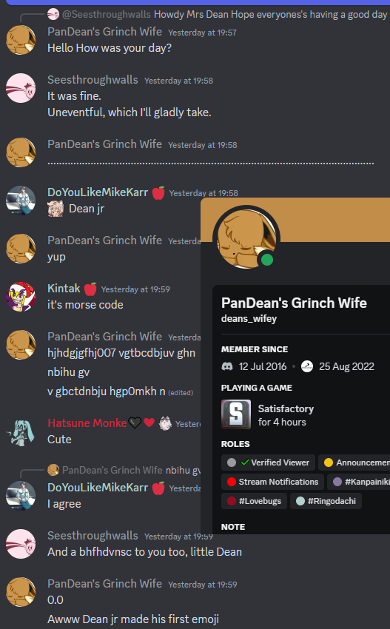Click the green online status indicator
Screen dimensions: 390x629
click(x=267, y=260)
